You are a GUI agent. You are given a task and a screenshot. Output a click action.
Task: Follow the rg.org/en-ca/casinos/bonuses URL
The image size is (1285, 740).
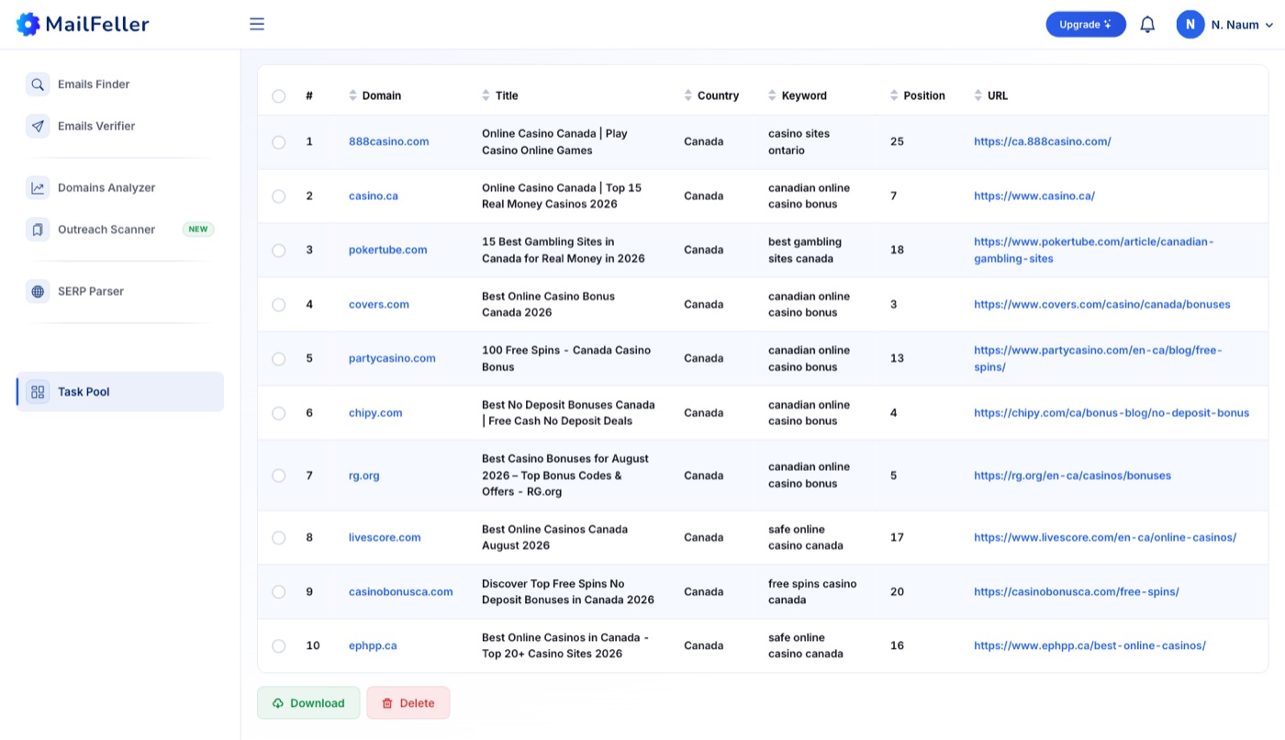[x=1073, y=476]
